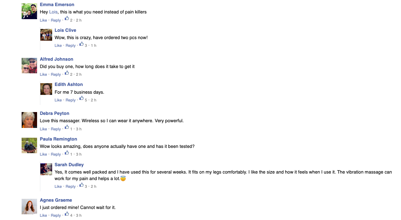Screen dimensions: 401x220
Task: Open Agnes Graeme's profile photo
Action: point(29,207)
